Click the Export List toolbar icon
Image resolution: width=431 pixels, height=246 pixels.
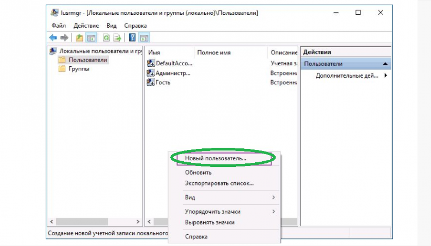click(118, 37)
